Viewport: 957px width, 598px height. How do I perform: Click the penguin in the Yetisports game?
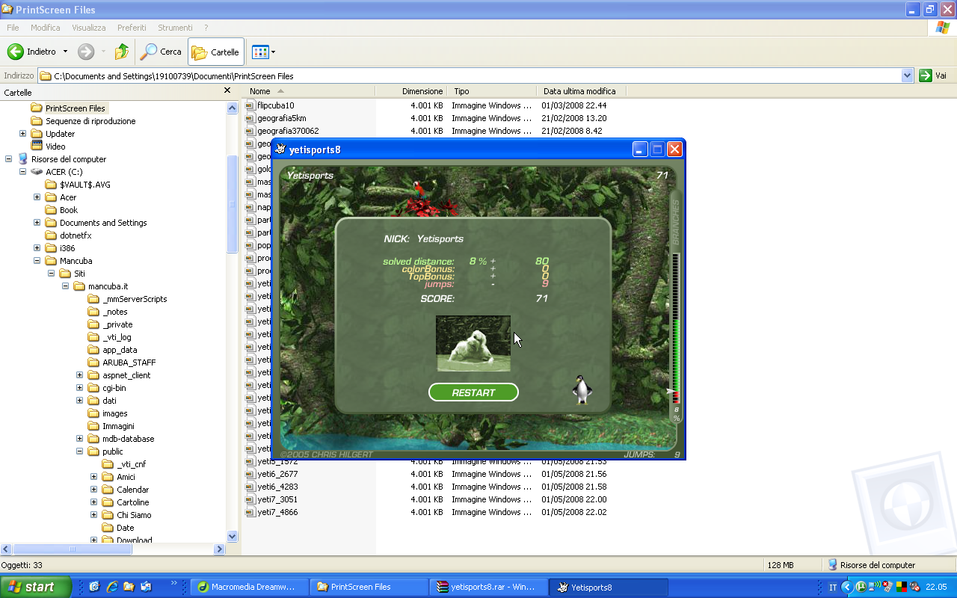point(582,389)
